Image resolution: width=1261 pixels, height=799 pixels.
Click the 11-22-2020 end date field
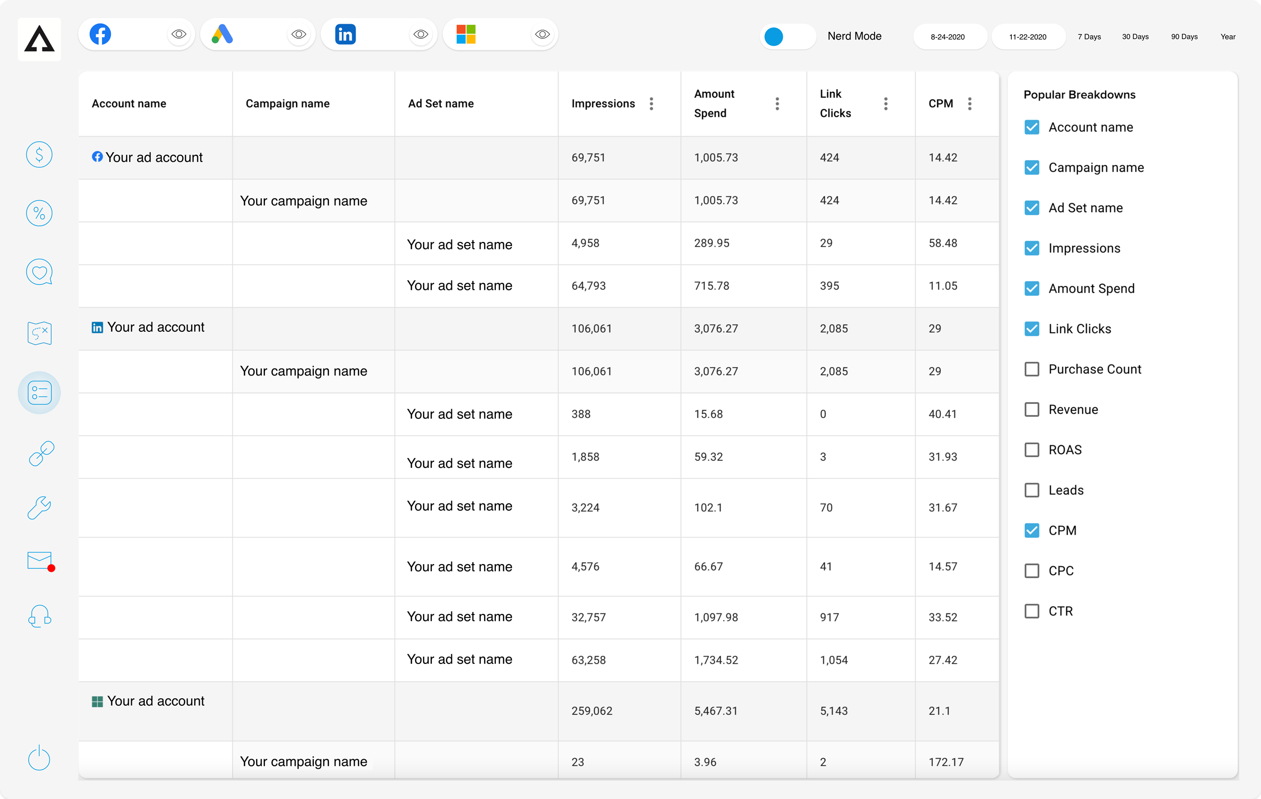(1027, 37)
